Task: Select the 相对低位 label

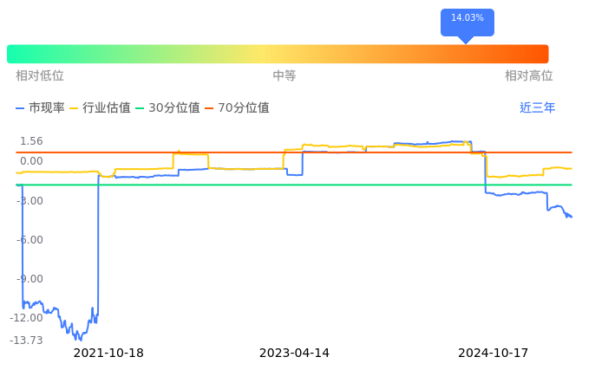Action: 40,76
